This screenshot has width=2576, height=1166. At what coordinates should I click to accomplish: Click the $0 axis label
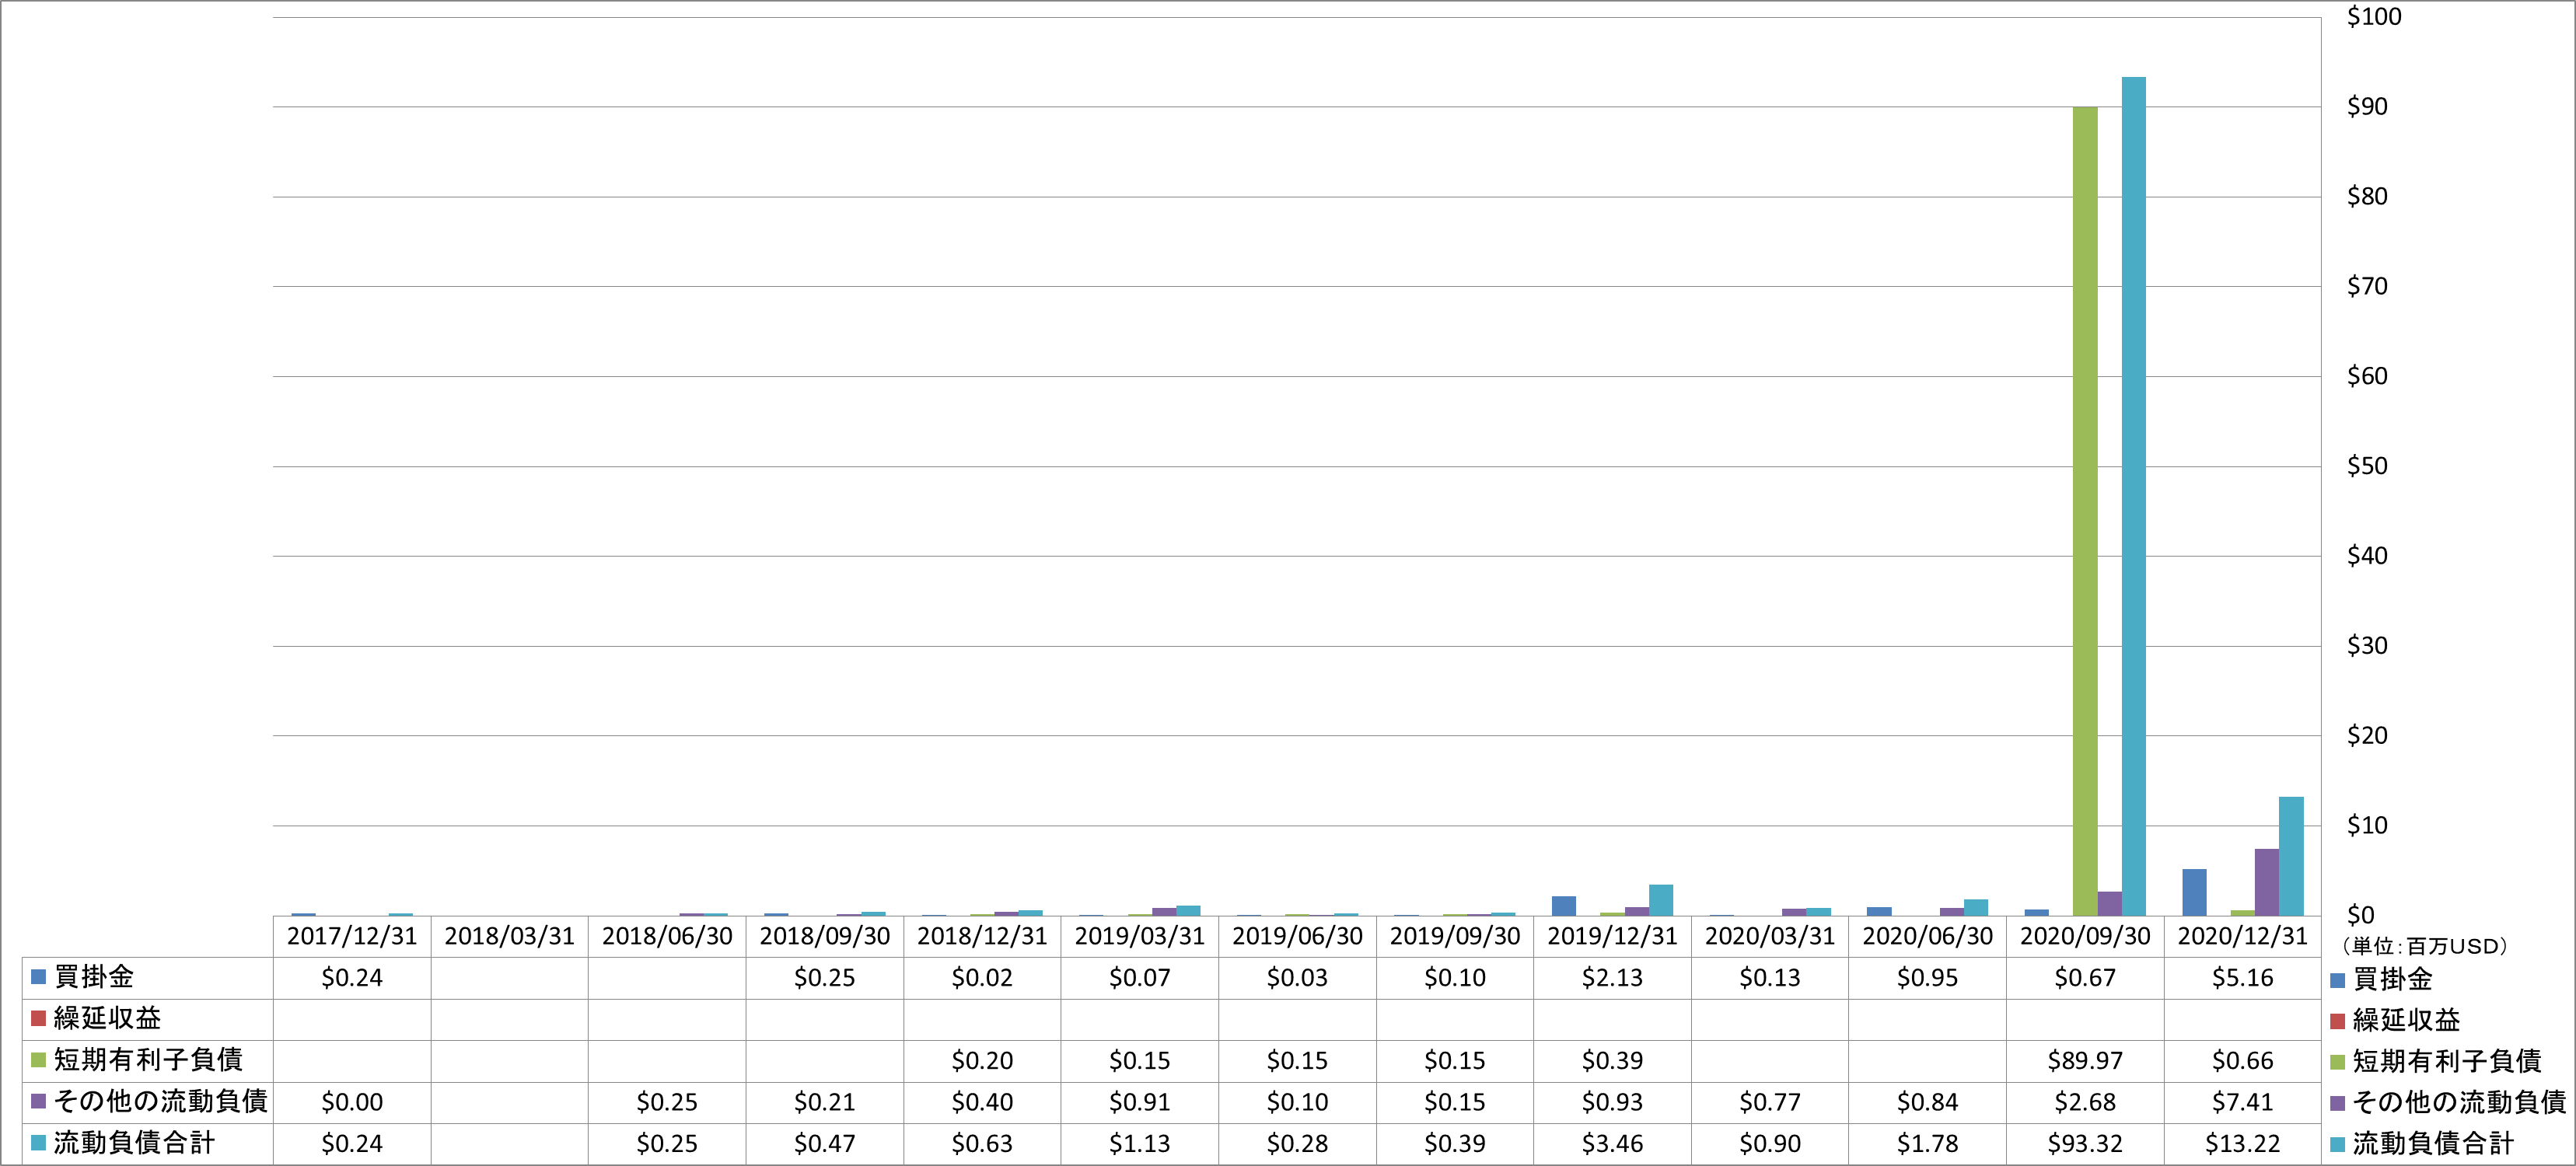point(2360,915)
